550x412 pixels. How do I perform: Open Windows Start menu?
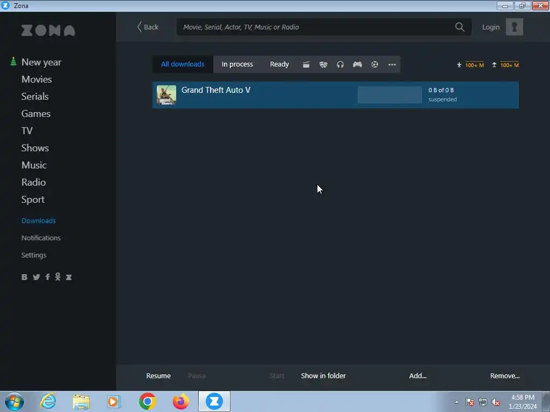[15, 401]
